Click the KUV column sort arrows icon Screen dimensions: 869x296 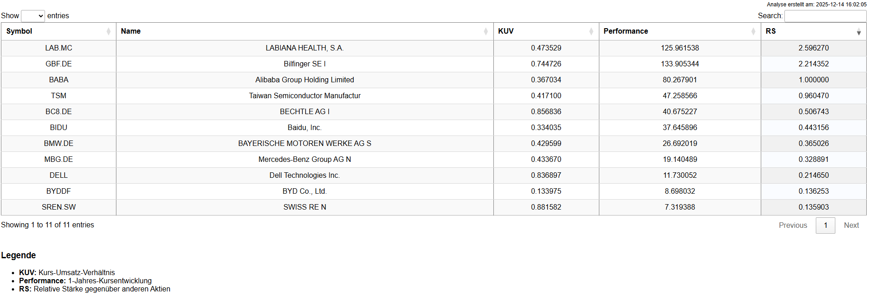591,31
